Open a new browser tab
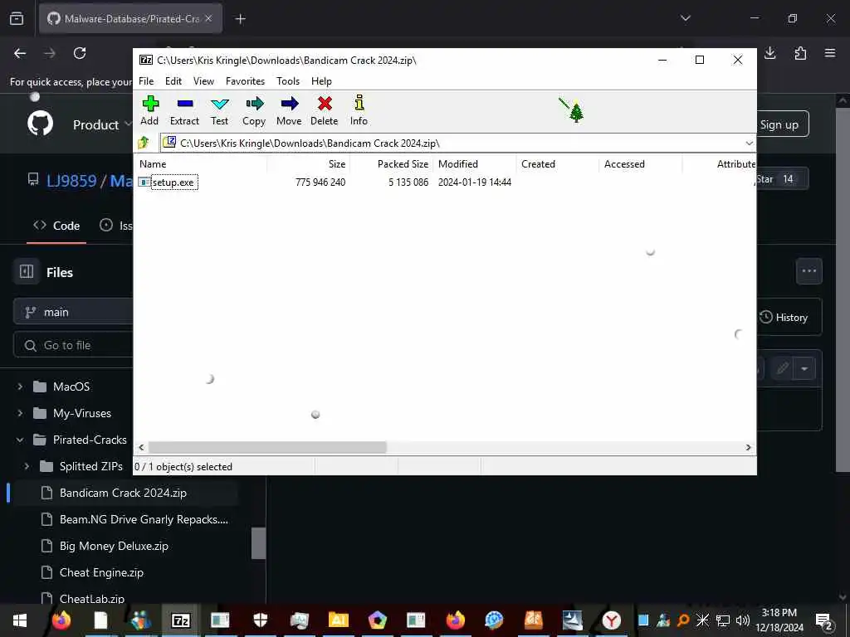 [240, 19]
